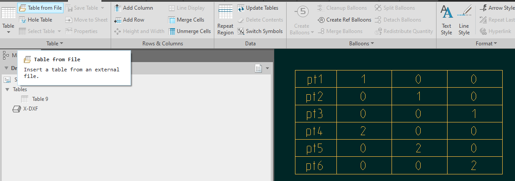Click the Update Tables icon
Viewport: 515px width, 181px height.
tap(241, 8)
